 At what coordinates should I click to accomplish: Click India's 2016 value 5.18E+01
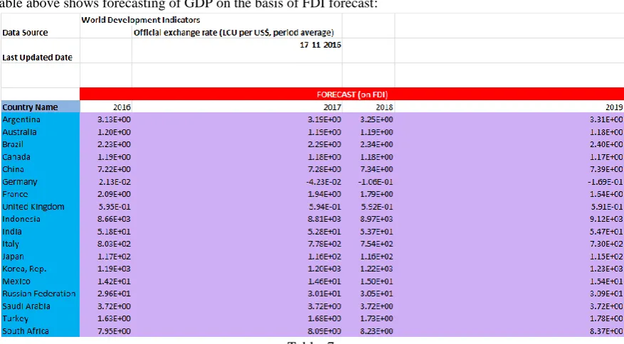(115, 232)
